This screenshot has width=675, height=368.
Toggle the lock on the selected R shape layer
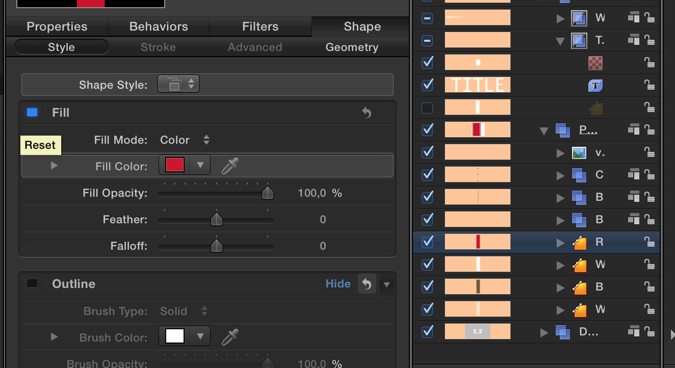(648, 242)
